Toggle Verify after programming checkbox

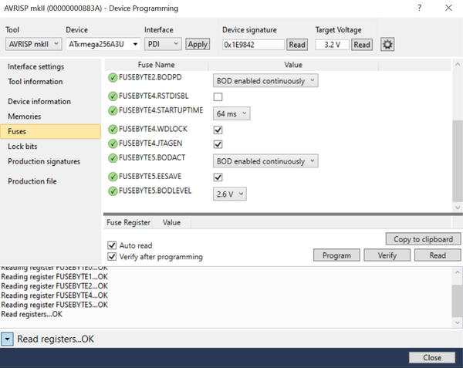pyautogui.click(x=112, y=256)
